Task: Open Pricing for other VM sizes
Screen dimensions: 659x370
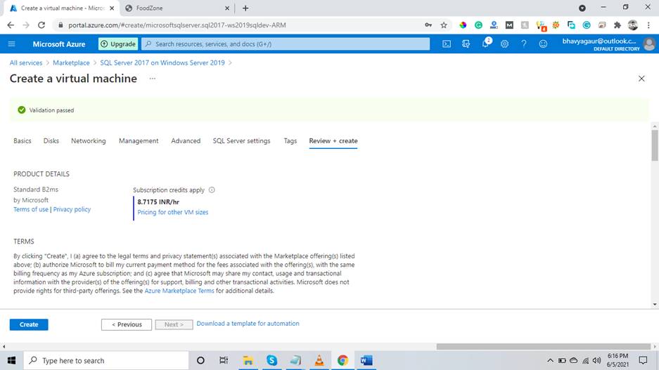Action: 173,212
